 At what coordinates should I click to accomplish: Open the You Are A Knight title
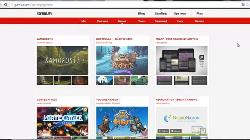coord(108,100)
